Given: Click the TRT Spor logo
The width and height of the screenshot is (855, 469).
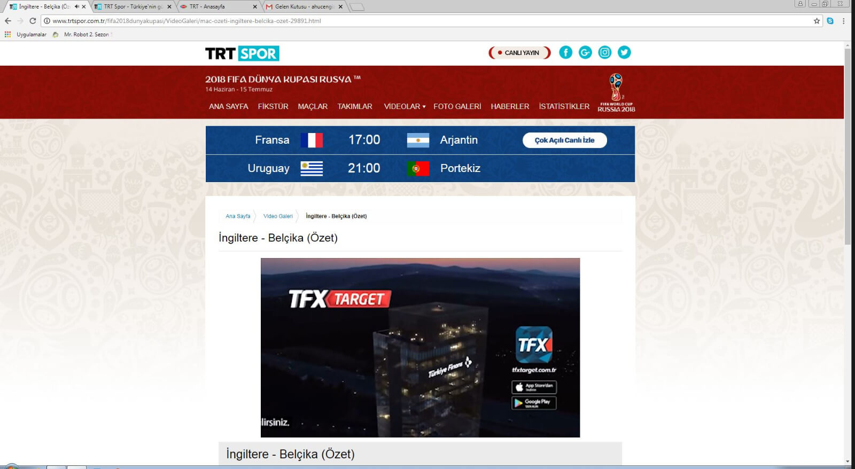Looking at the screenshot, I should 242,53.
